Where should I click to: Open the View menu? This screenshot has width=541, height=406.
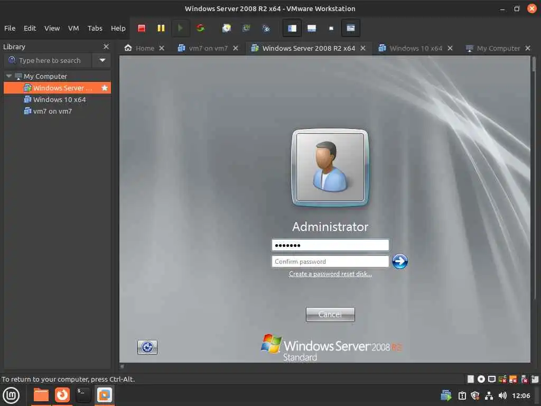(x=52, y=29)
